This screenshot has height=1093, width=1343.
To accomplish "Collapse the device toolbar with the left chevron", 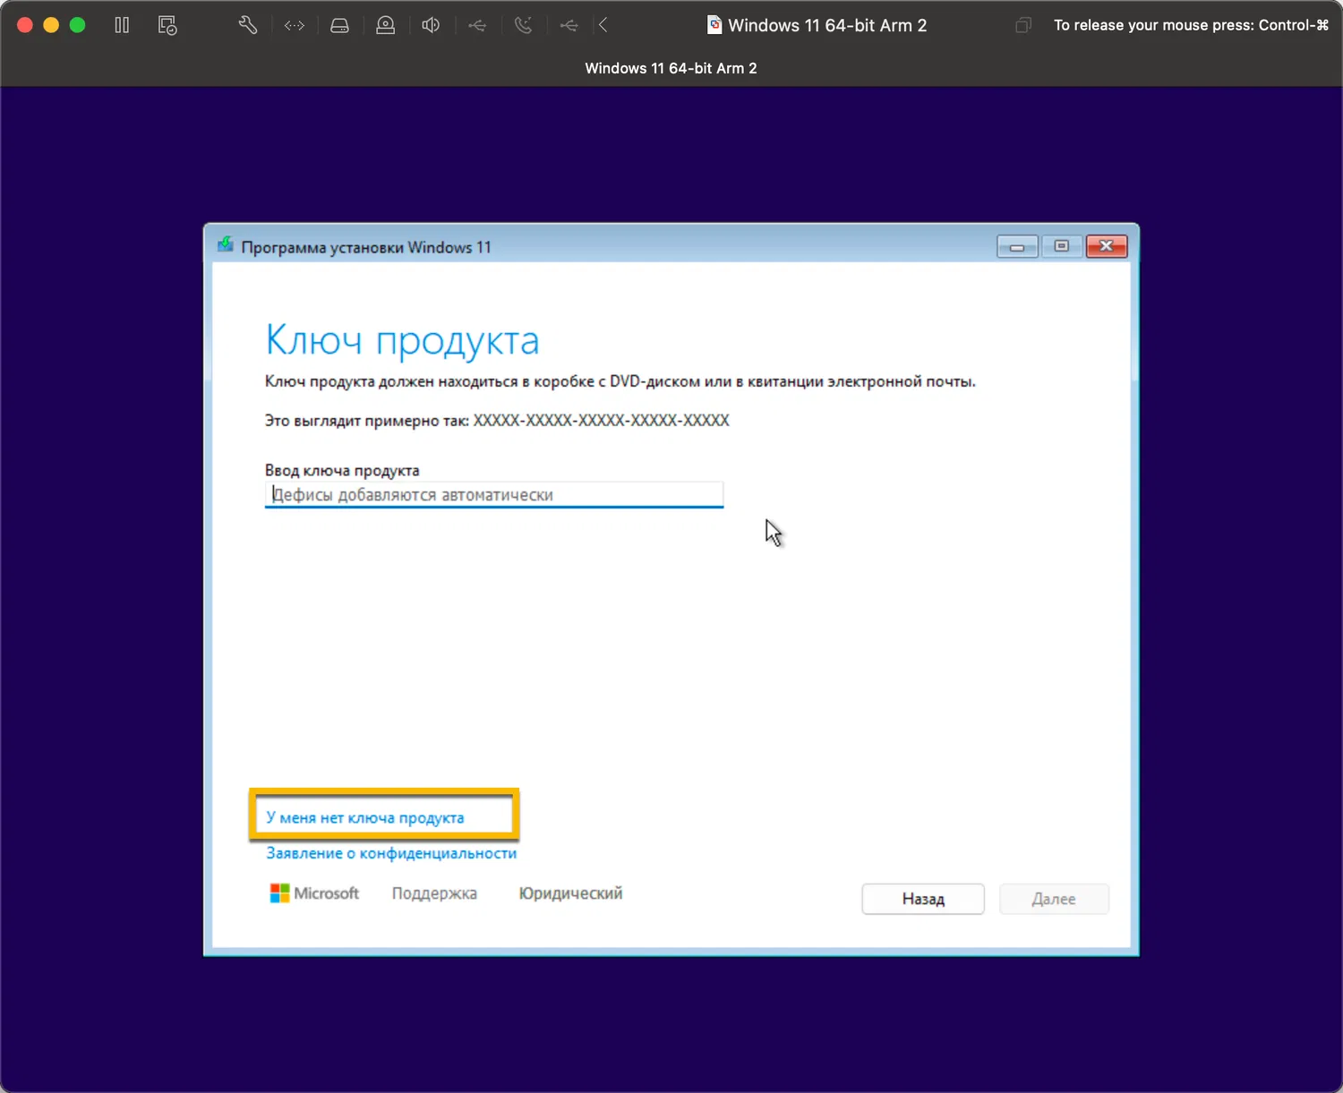I will point(603,25).
